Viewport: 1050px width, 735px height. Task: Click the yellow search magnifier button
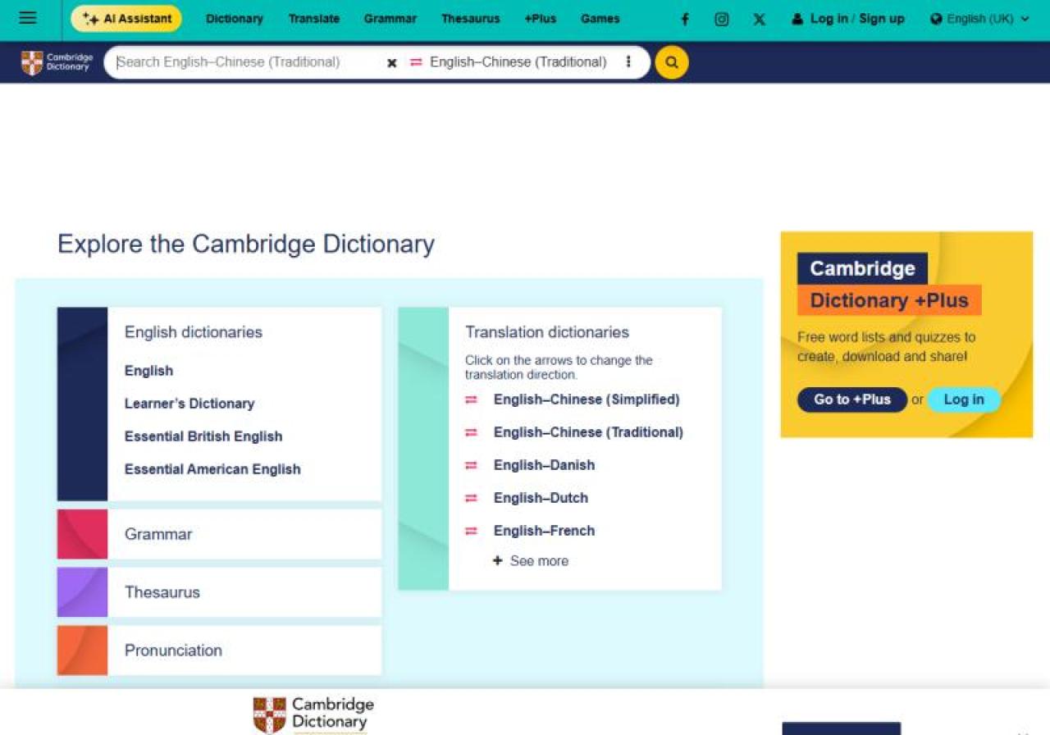click(x=672, y=62)
